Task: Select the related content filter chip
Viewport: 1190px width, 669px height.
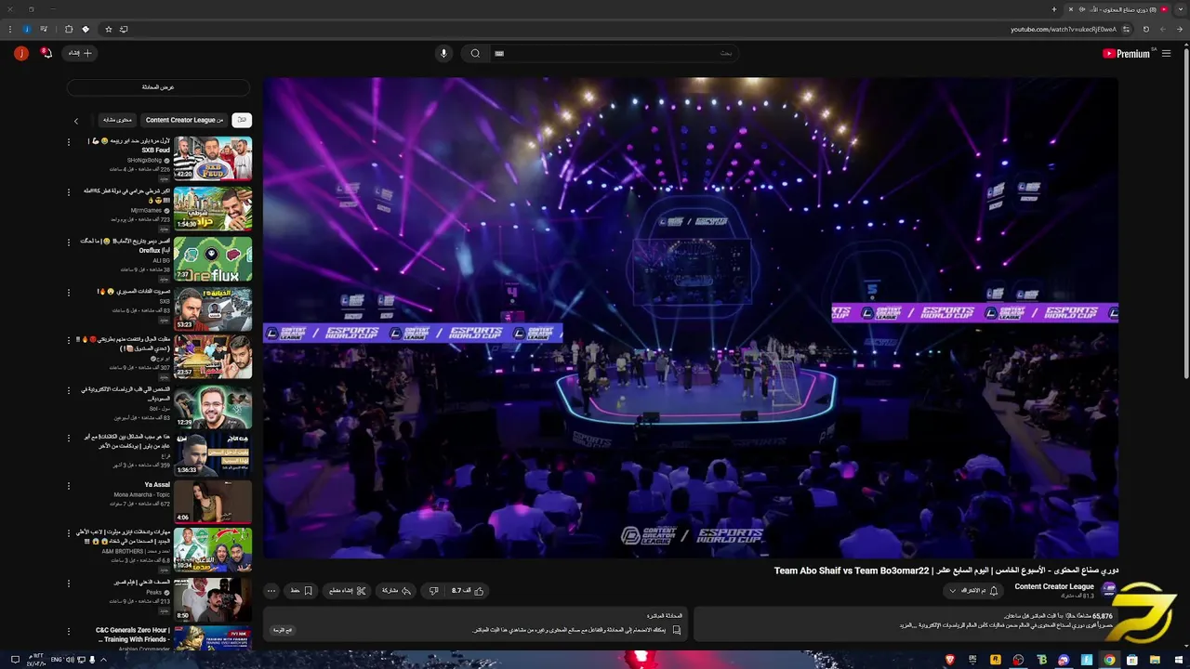Action: 118,120
